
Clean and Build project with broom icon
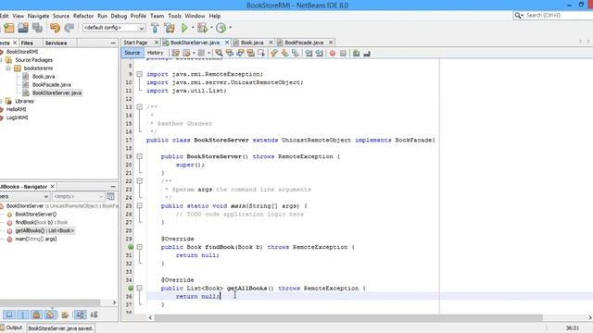click(x=170, y=28)
